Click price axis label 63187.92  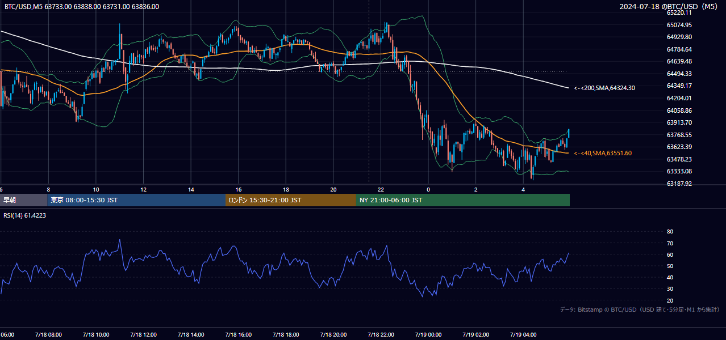point(679,184)
